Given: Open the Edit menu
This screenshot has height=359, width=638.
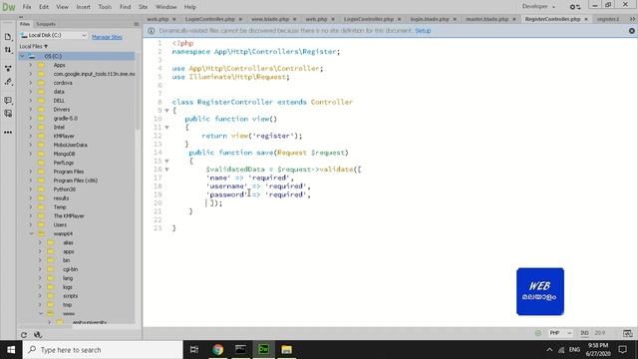Looking at the screenshot, I should (44, 7).
